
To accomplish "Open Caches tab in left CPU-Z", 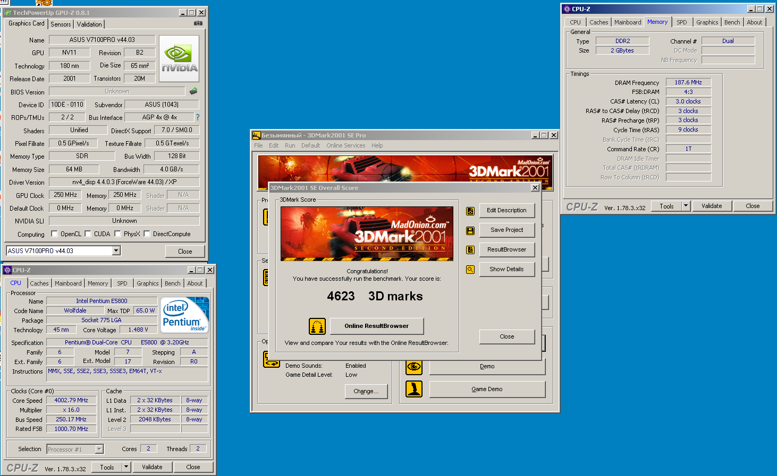I will [x=39, y=283].
